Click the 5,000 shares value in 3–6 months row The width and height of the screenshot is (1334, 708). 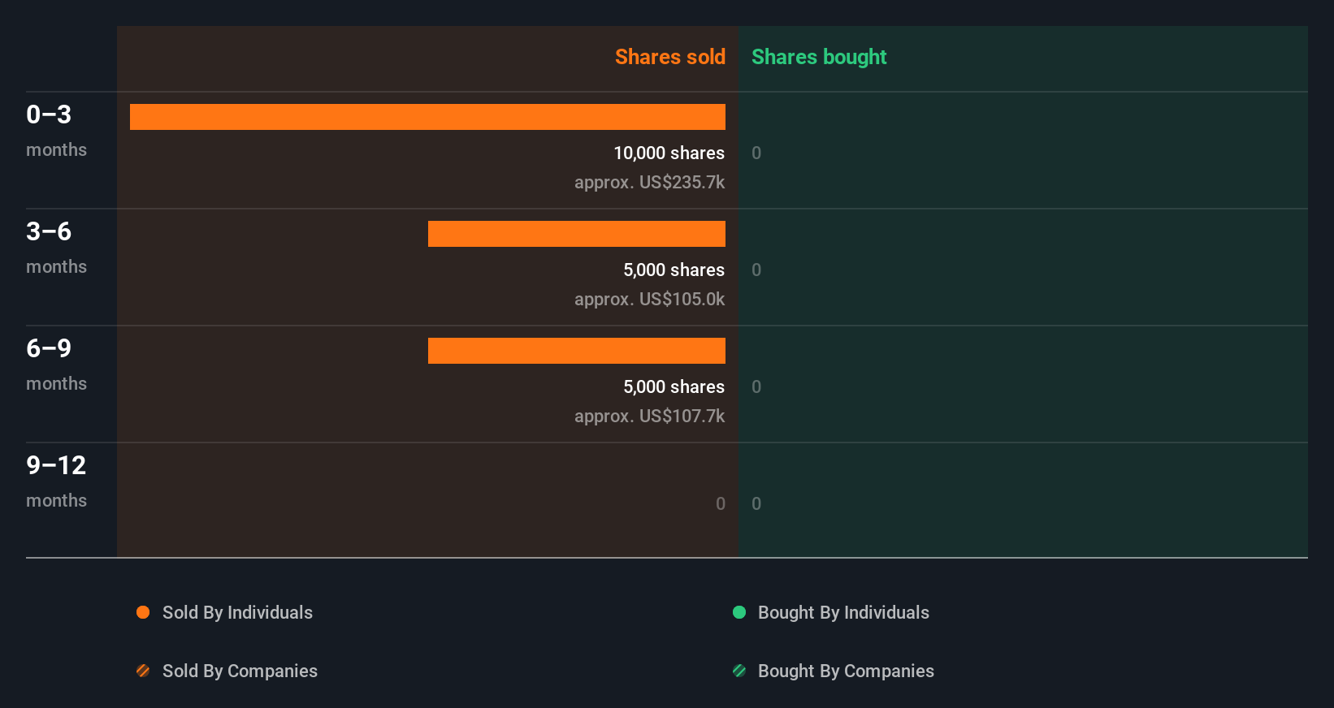pyautogui.click(x=673, y=270)
